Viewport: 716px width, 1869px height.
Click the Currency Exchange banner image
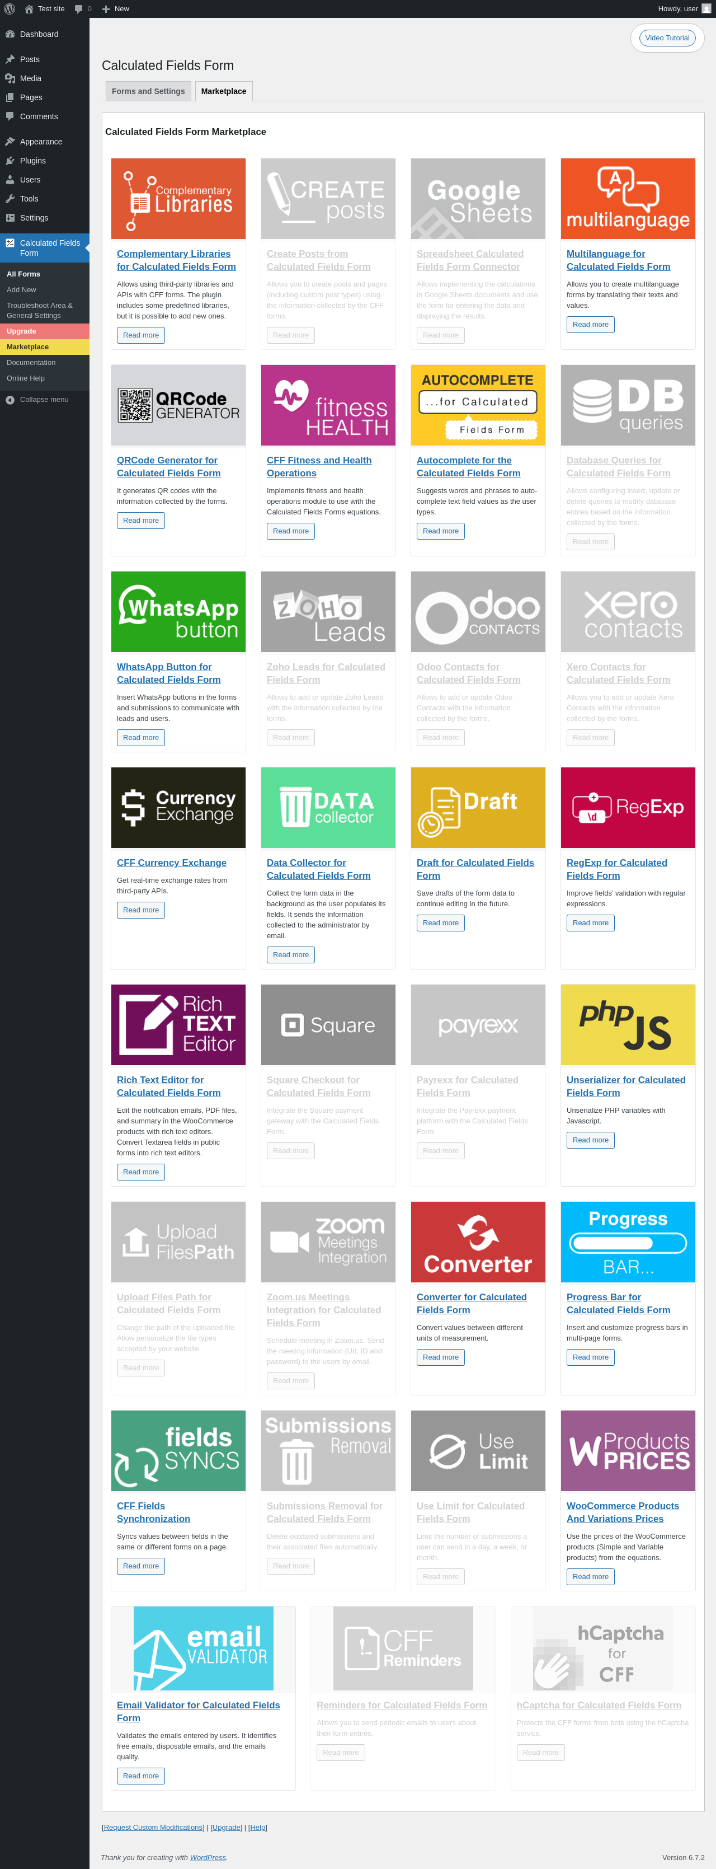(x=178, y=808)
